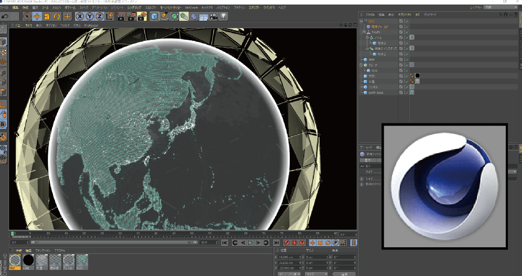
Task: Select the Scale tool in top toolbar
Action: pos(47,16)
